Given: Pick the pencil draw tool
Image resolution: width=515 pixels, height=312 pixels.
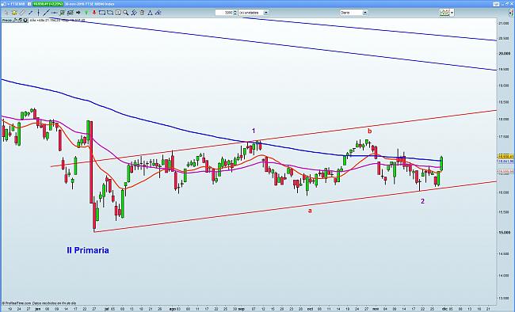Looking at the screenshot, I should (x=22, y=13).
